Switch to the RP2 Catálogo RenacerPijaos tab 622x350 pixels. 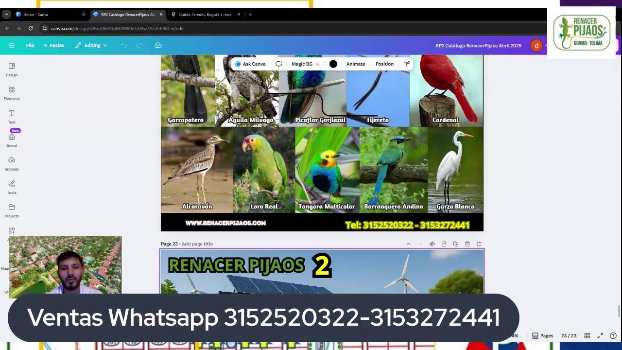click(128, 15)
